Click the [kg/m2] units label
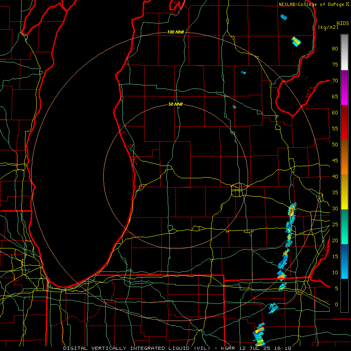The width and height of the screenshot is (351, 351). pyautogui.click(x=328, y=27)
